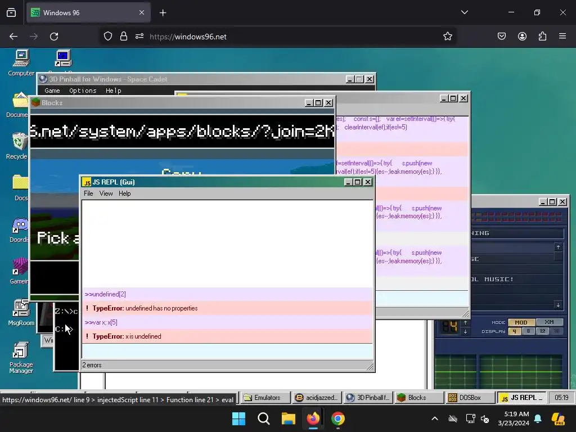Open the View menu in JS REPL
This screenshot has width=576, height=432.
pos(106,193)
